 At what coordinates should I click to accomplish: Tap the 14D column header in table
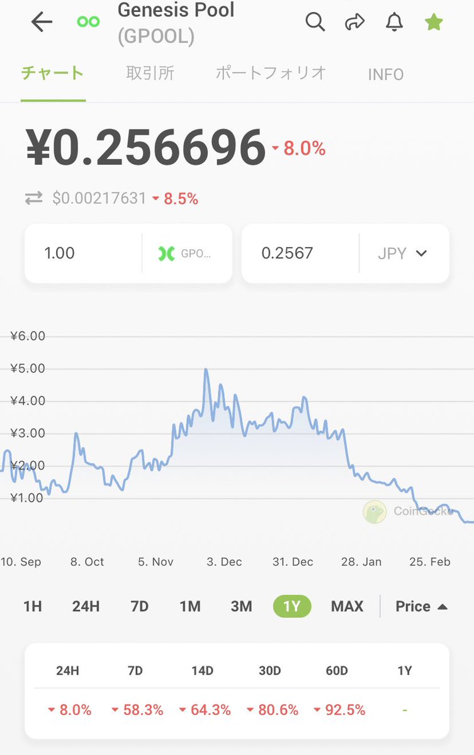pyautogui.click(x=203, y=671)
